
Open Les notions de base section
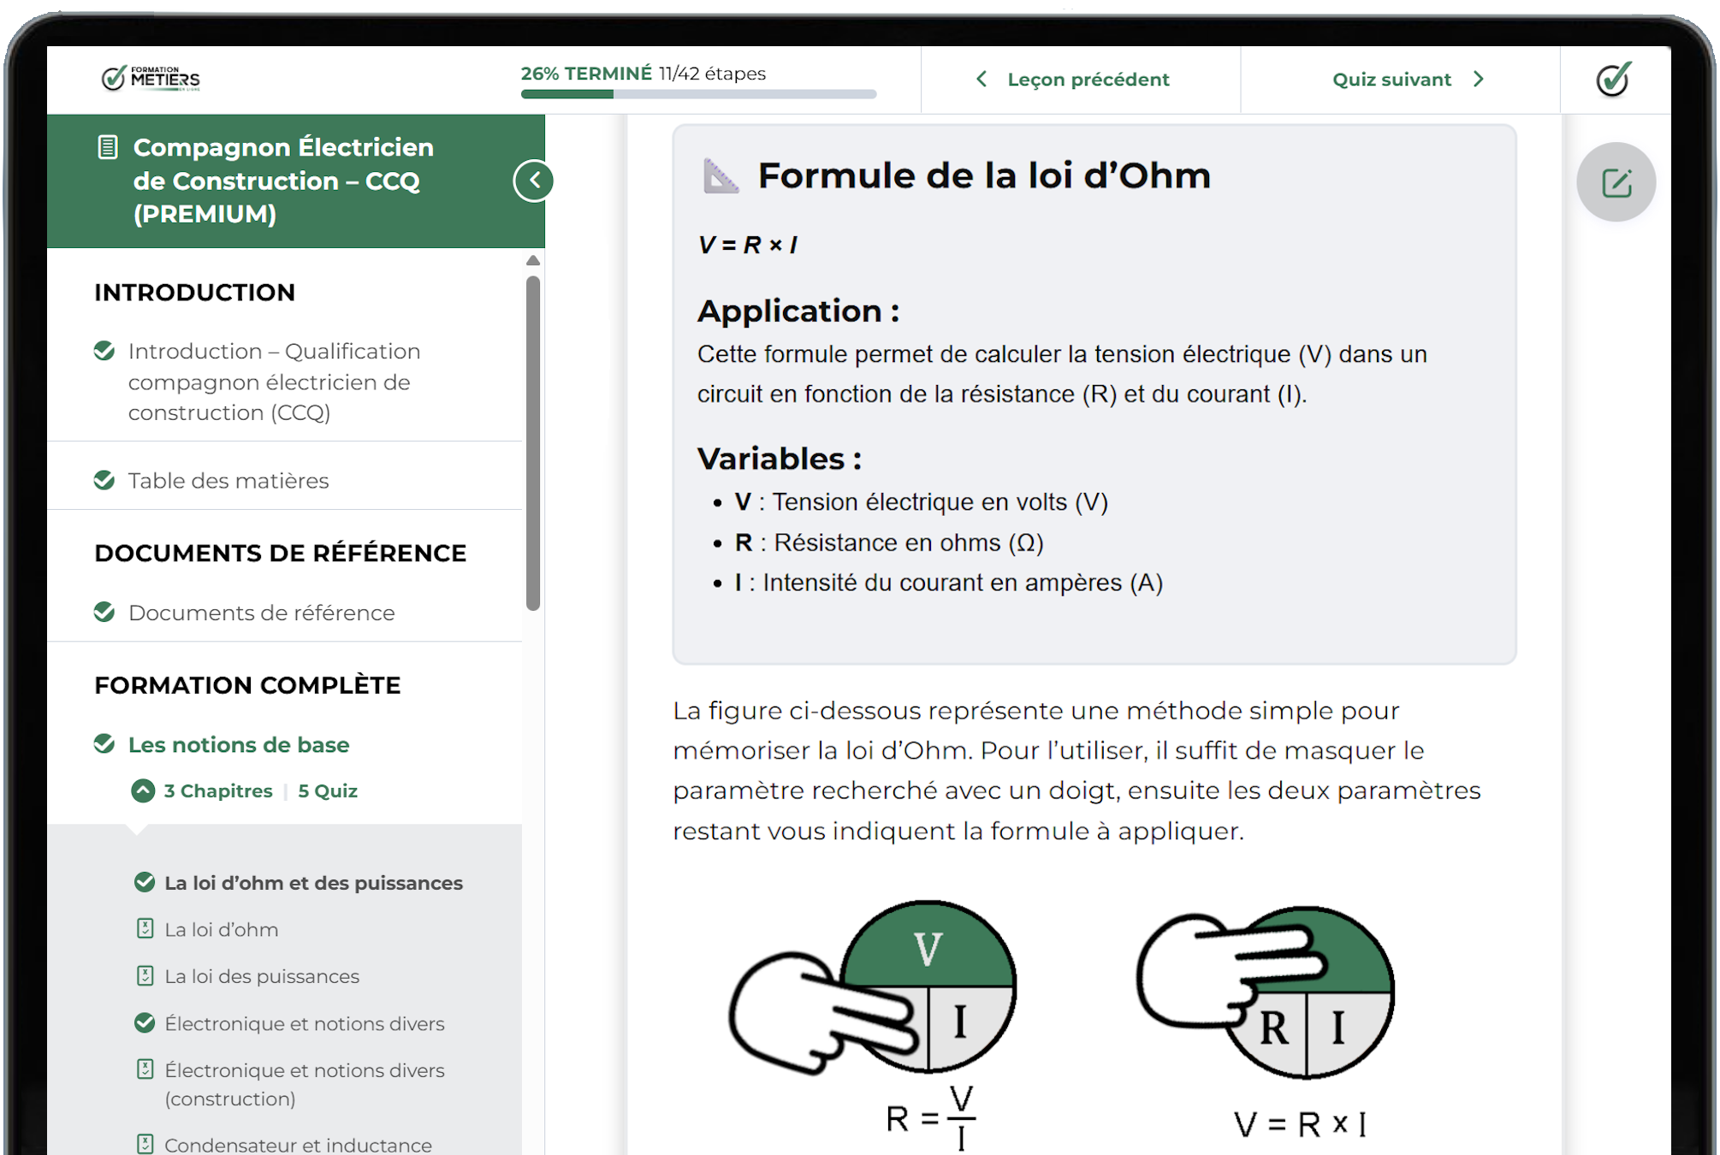[239, 744]
